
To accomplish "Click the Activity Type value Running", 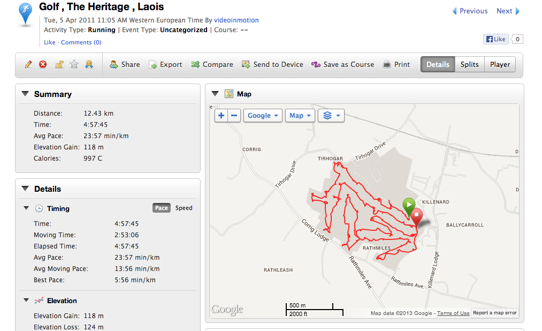I will (102, 30).
